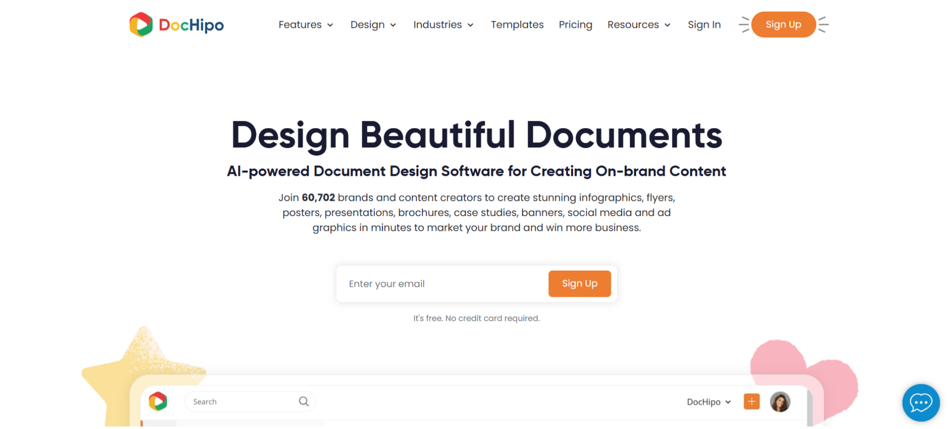Image resolution: width=950 pixels, height=429 pixels.
Task: Click the user profile avatar photo
Action: click(x=780, y=402)
